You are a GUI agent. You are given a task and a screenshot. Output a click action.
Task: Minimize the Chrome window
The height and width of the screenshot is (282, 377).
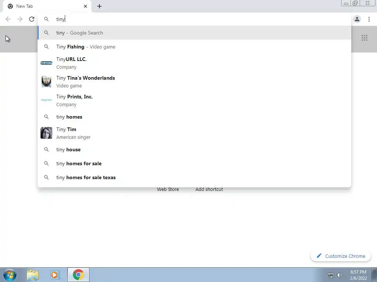pos(346,3)
